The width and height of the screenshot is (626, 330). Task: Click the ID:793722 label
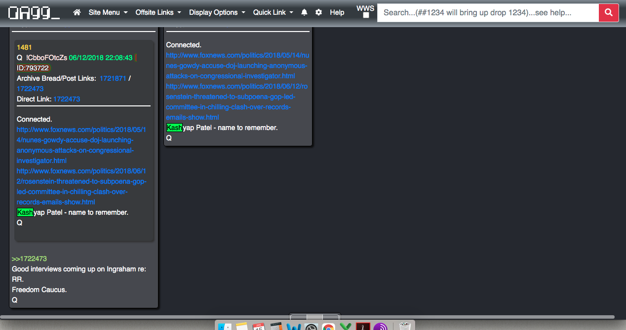[x=34, y=68]
